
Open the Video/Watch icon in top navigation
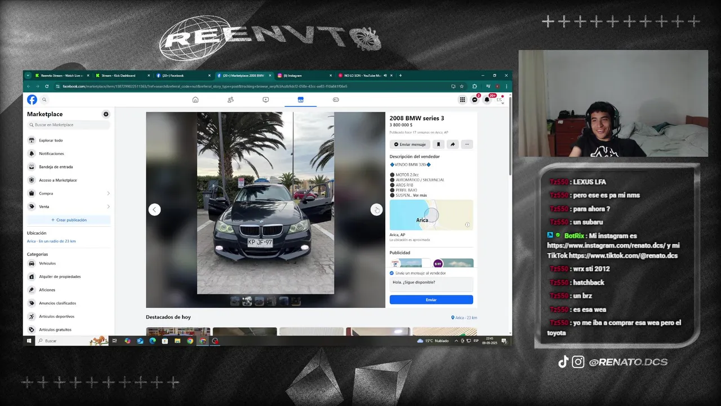tap(265, 100)
